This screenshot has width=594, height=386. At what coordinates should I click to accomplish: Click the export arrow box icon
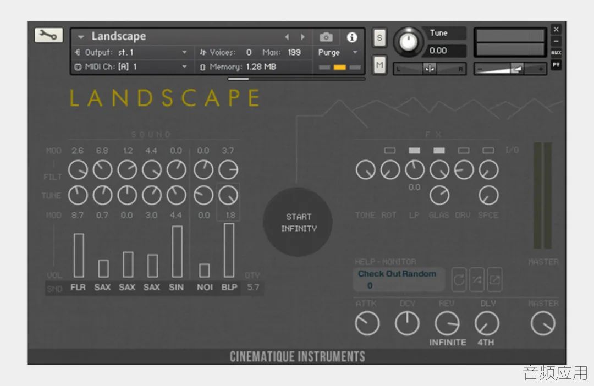[x=495, y=279]
